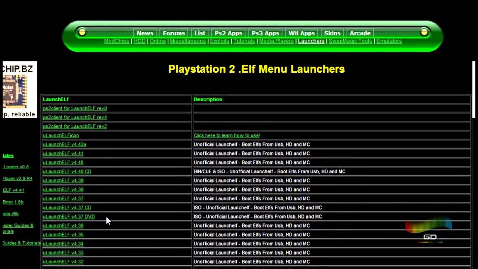This screenshot has width=478, height=269.
Task: Open the Player v2.9 R4 sidebar link
Action: pos(17,179)
